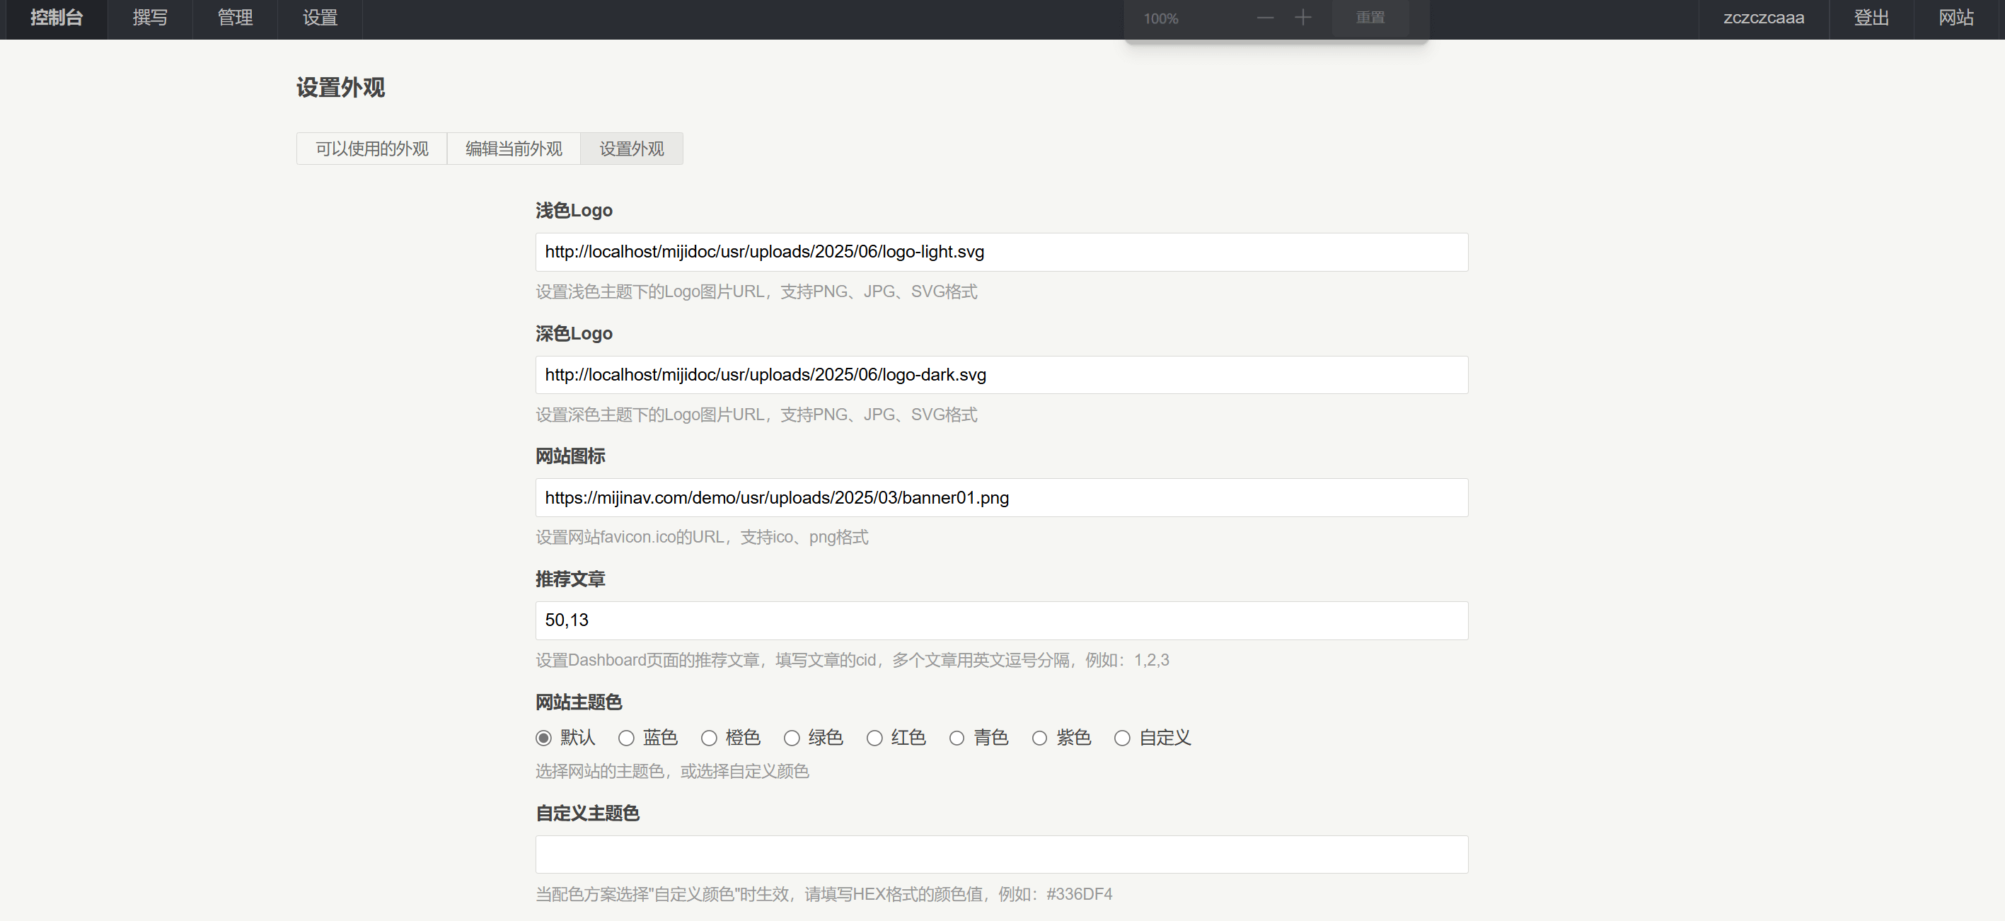Viewport: 2005px width, 921px height.
Task: Select the 蓝色 theme color radio
Action: pos(626,738)
